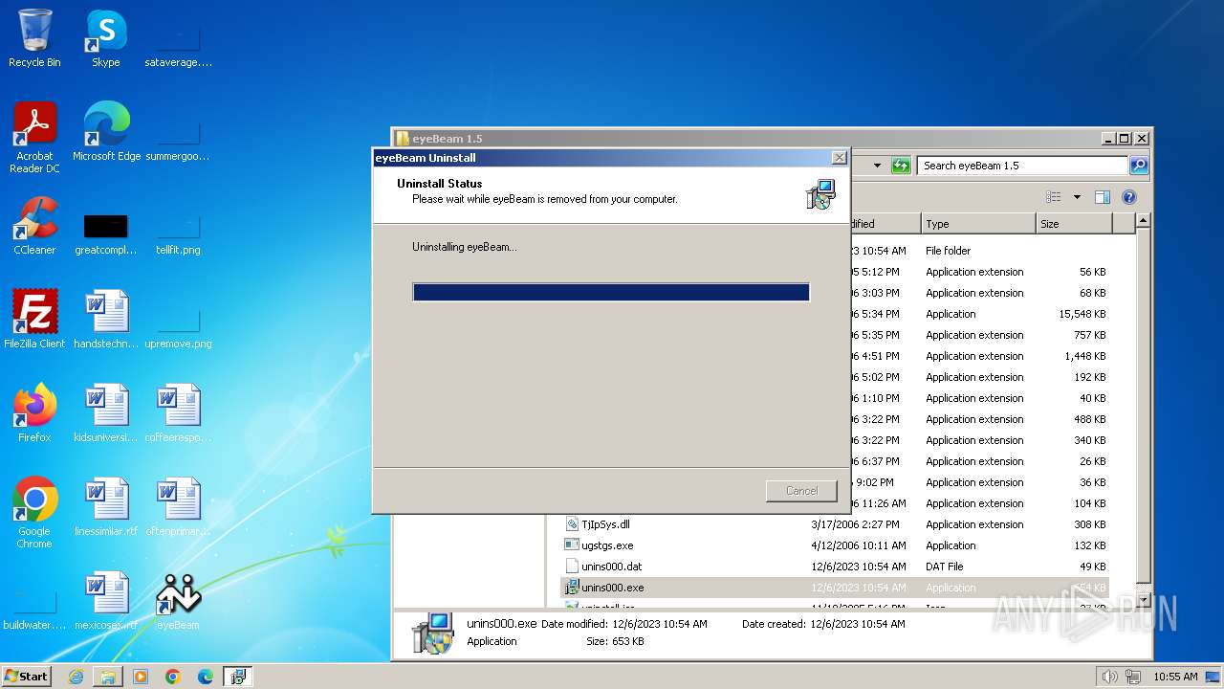
Task: Select the unins000.exe file row
Action: point(835,588)
